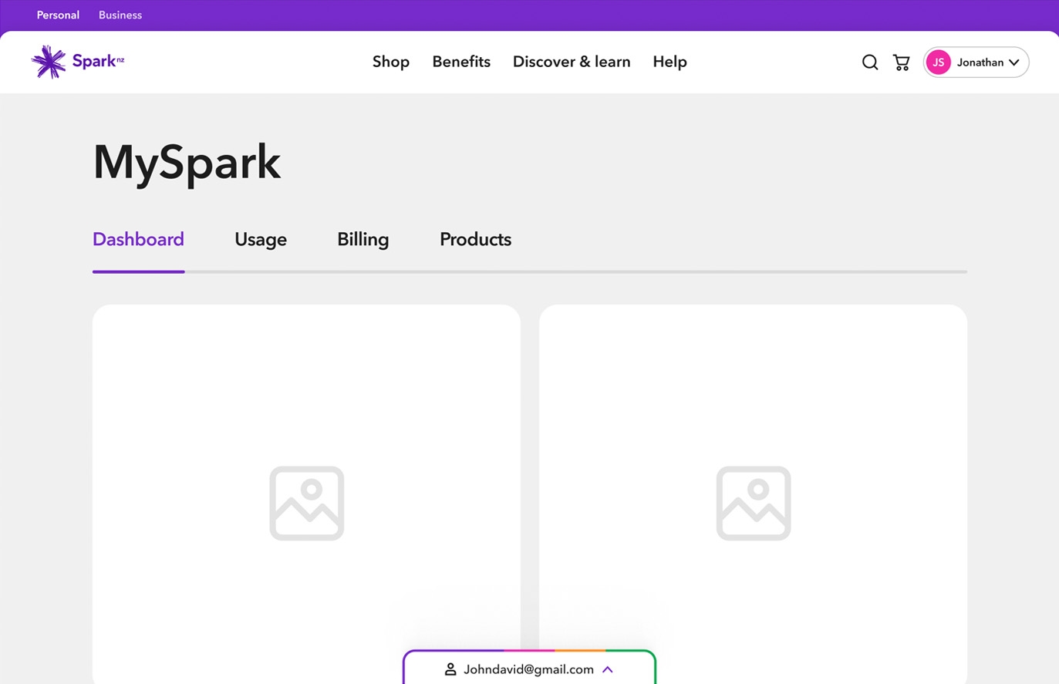Screen dimensions: 1059x684
Task: Click image placeholder in left dashboard card
Action: (x=307, y=503)
